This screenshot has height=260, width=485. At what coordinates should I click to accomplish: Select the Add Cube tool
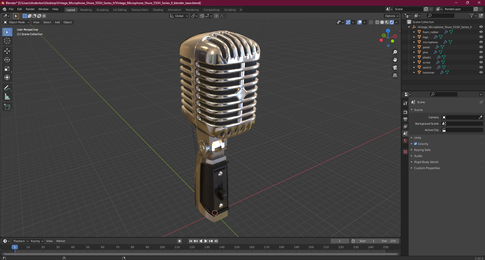coord(7,107)
